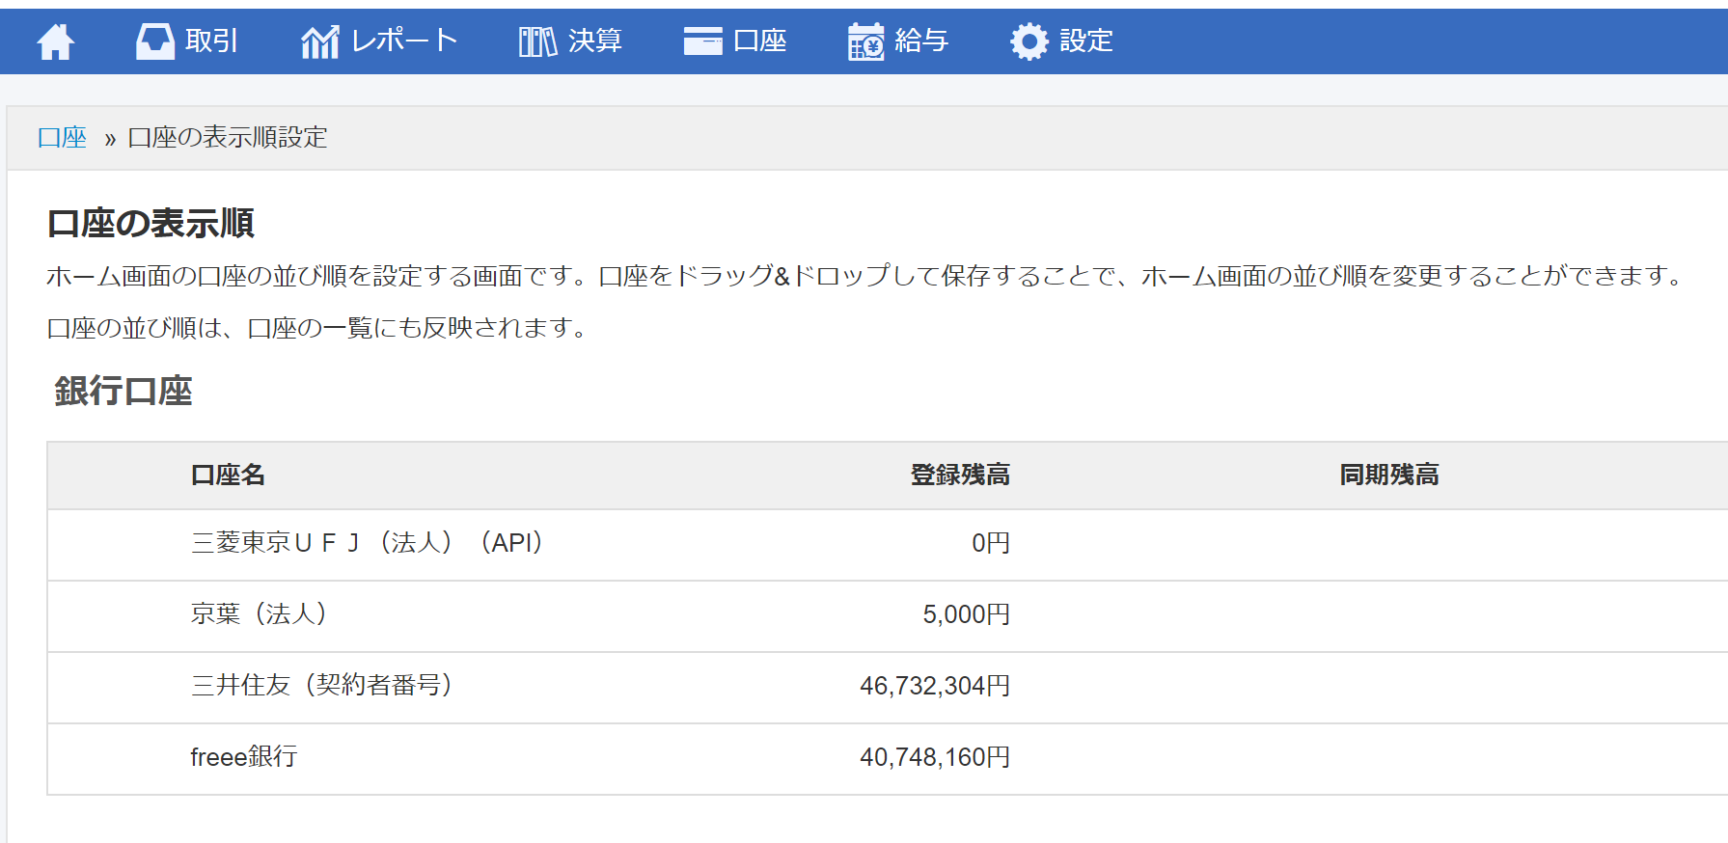The image size is (1728, 843).
Task: Click the sentence 口座の並び順は、口座の一覧にも反映されます
Action: 318,329
